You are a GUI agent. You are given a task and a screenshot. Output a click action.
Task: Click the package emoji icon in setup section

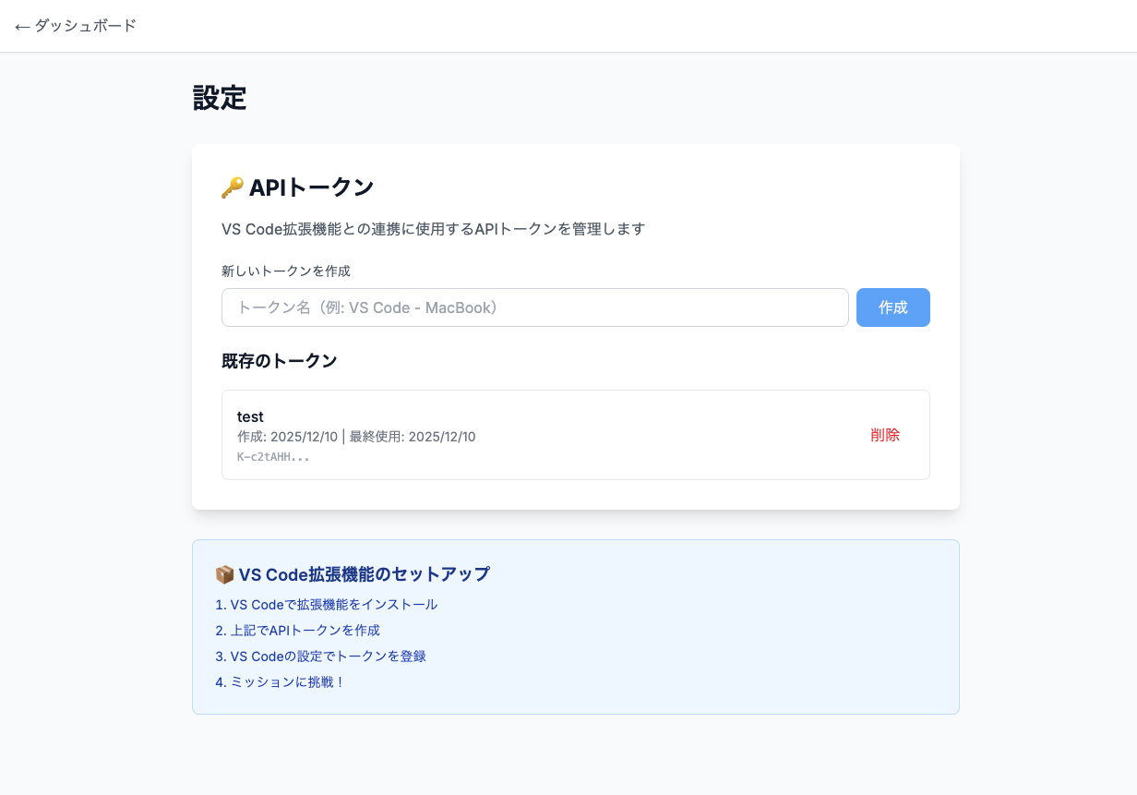click(x=224, y=574)
